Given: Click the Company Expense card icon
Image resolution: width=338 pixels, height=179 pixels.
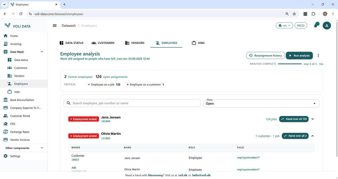Looking at the screenshot, I should 6,108.
